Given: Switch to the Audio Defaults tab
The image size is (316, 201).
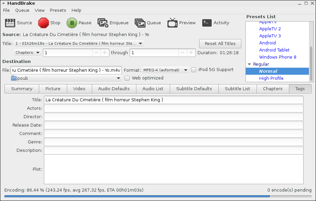Looking at the screenshot, I should tap(114, 89).
